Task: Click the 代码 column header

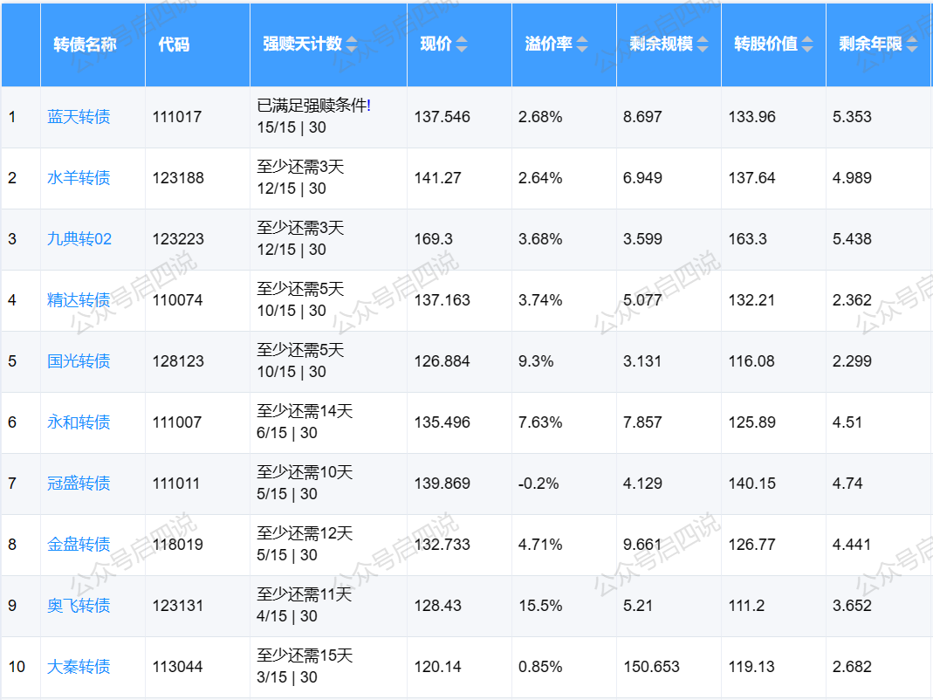Action: click(174, 45)
